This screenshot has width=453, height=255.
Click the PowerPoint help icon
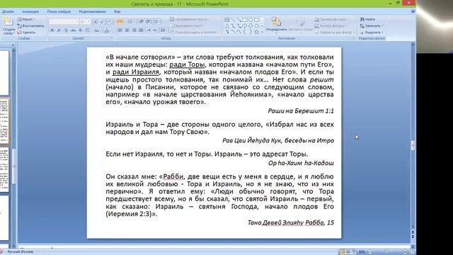click(x=413, y=11)
